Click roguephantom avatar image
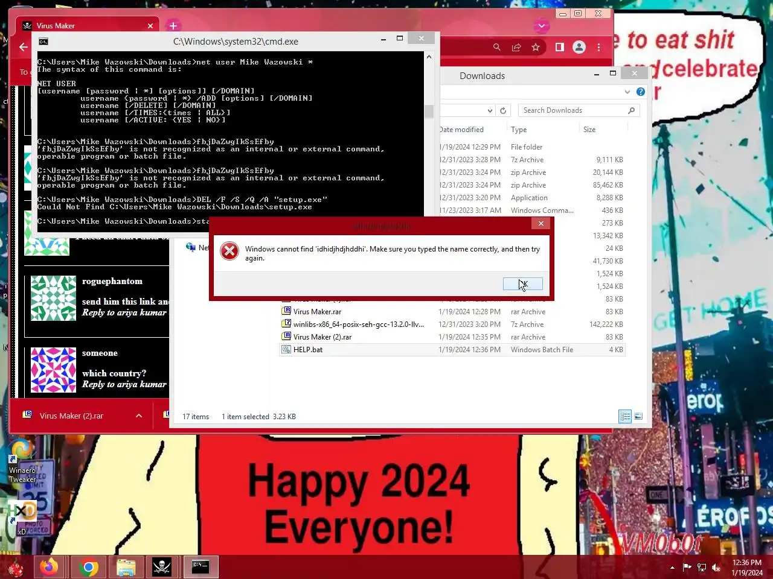This screenshot has width=773, height=579. (53, 298)
